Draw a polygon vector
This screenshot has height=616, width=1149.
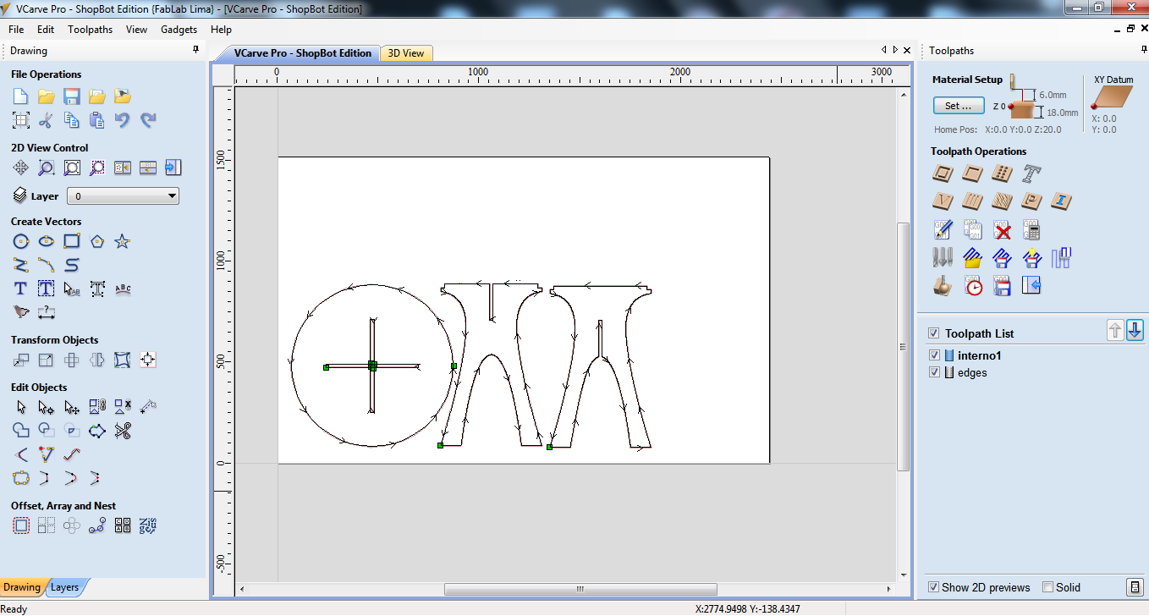pos(97,242)
